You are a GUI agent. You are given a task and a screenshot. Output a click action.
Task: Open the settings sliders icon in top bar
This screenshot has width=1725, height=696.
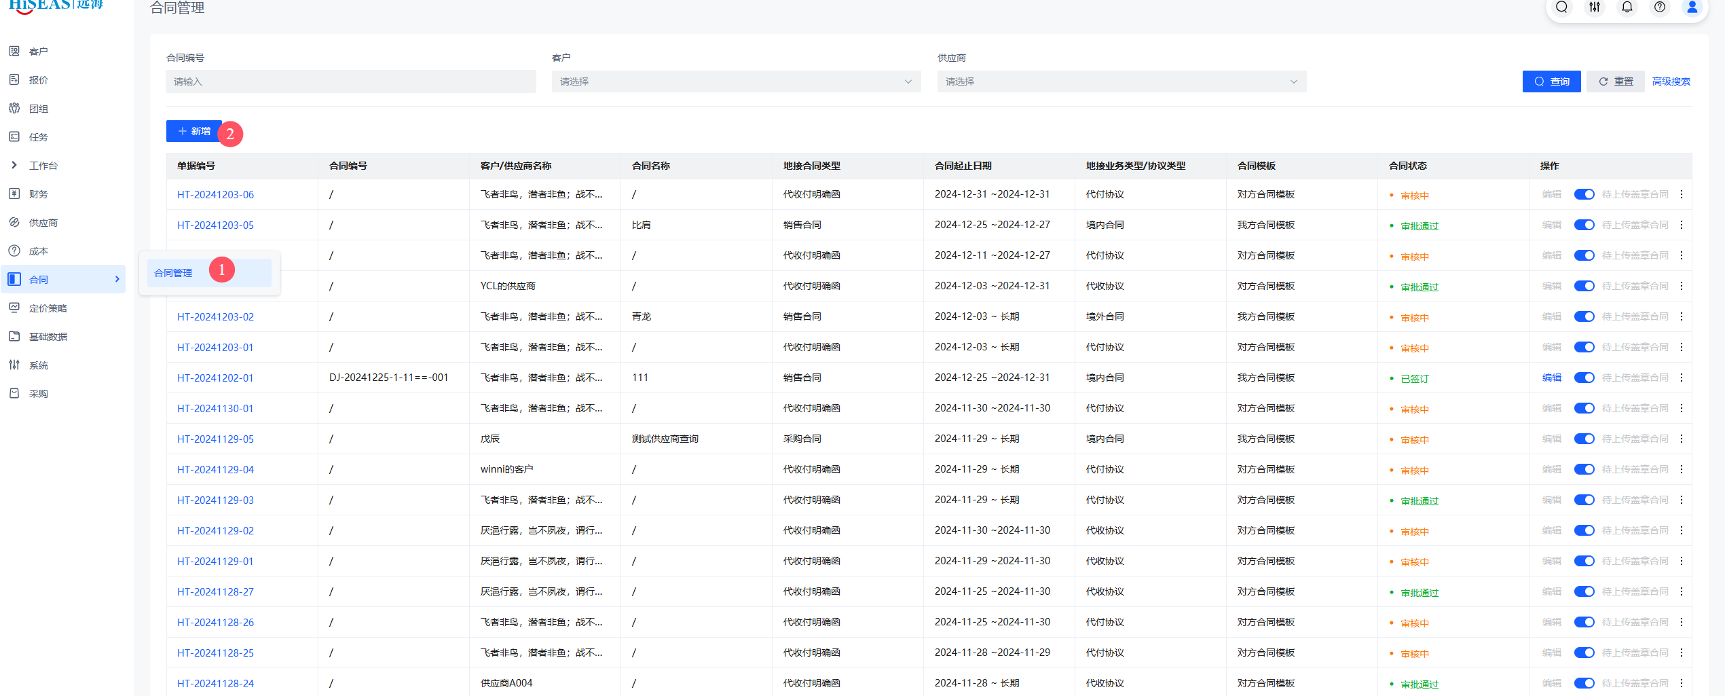(1595, 7)
